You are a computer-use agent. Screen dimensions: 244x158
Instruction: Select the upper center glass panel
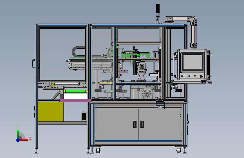point(138,35)
